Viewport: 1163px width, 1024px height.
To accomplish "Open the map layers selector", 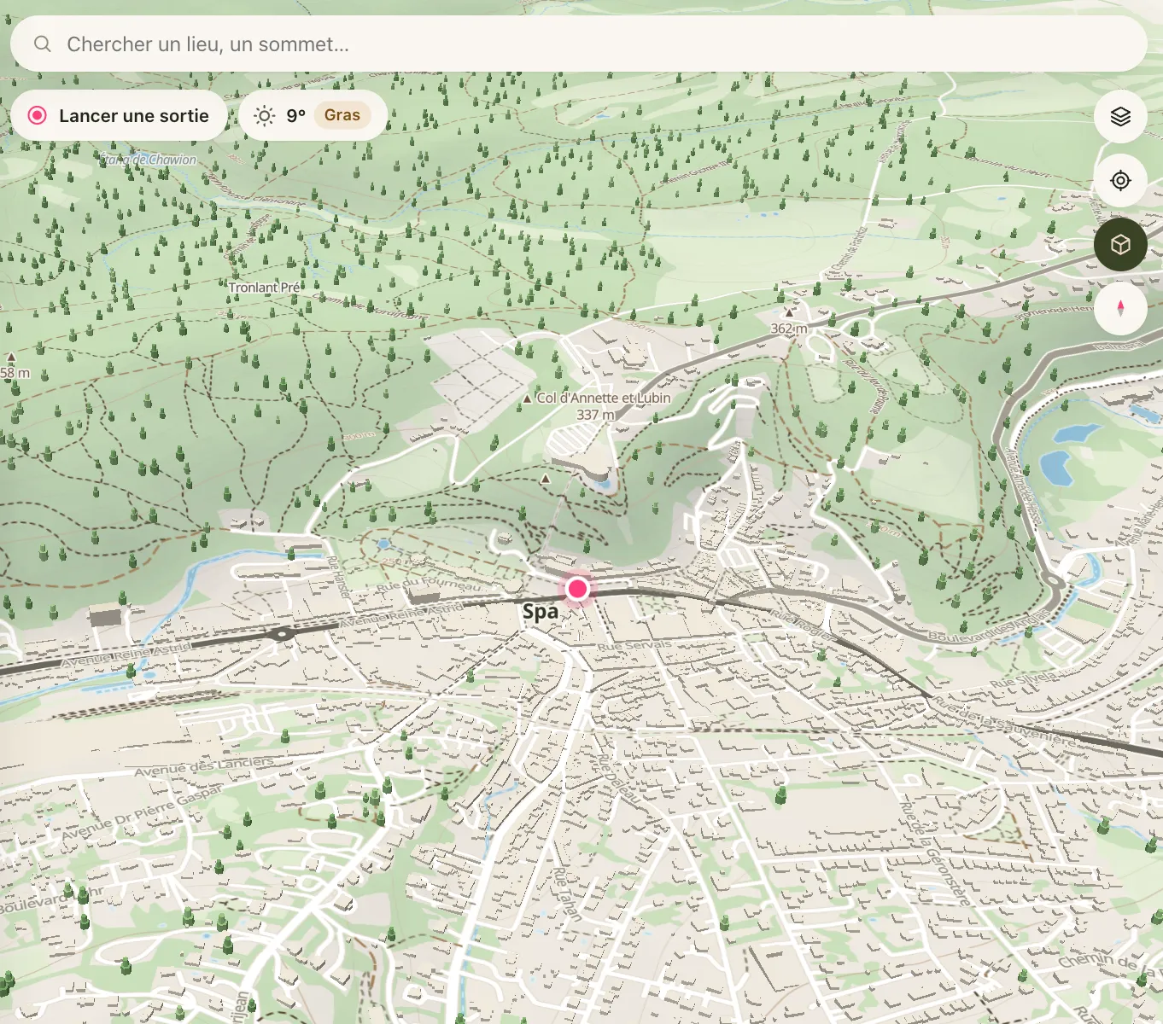I will click(x=1120, y=116).
